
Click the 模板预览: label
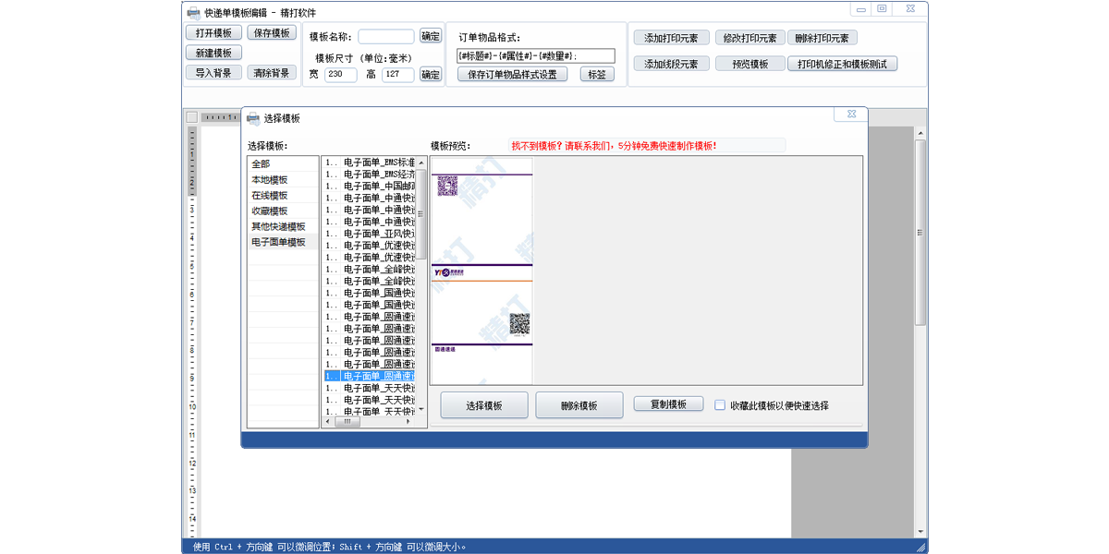click(x=450, y=146)
